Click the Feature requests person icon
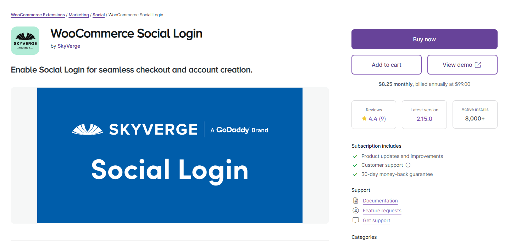 coord(355,210)
